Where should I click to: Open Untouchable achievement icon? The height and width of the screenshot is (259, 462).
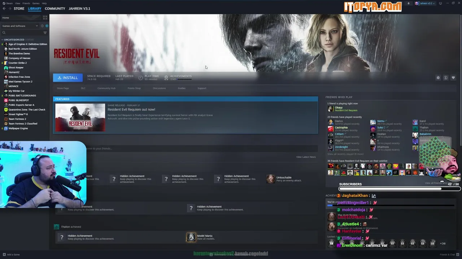click(x=270, y=179)
